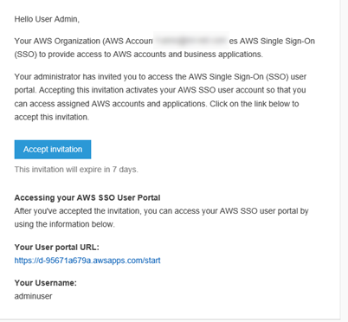Click the Accept invitation button
Image resolution: width=348 pixels, height=322 pixels.
tap(53, 150)
